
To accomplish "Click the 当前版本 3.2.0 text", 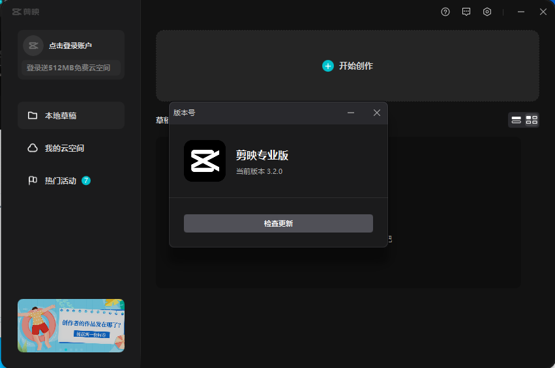I will coord(259,171).
